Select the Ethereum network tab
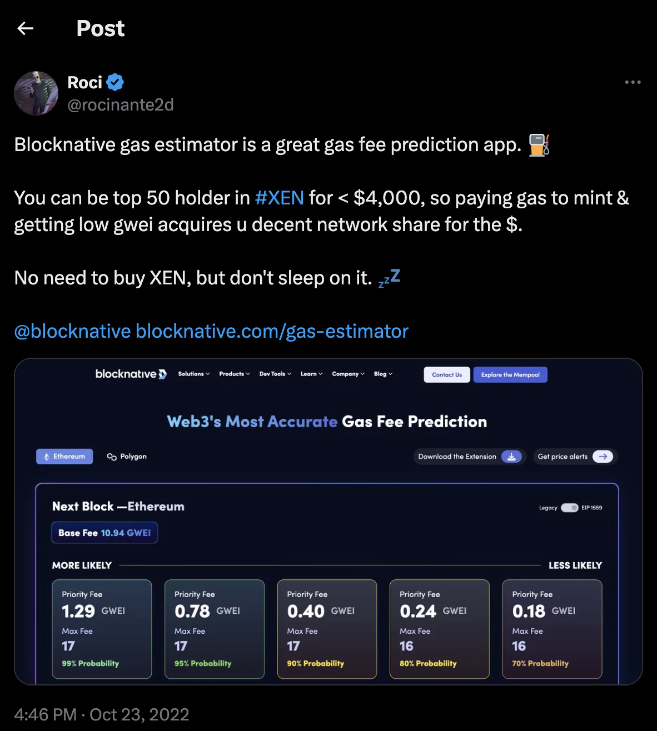Viewport: 657px width, 731px height. (64, 457)
